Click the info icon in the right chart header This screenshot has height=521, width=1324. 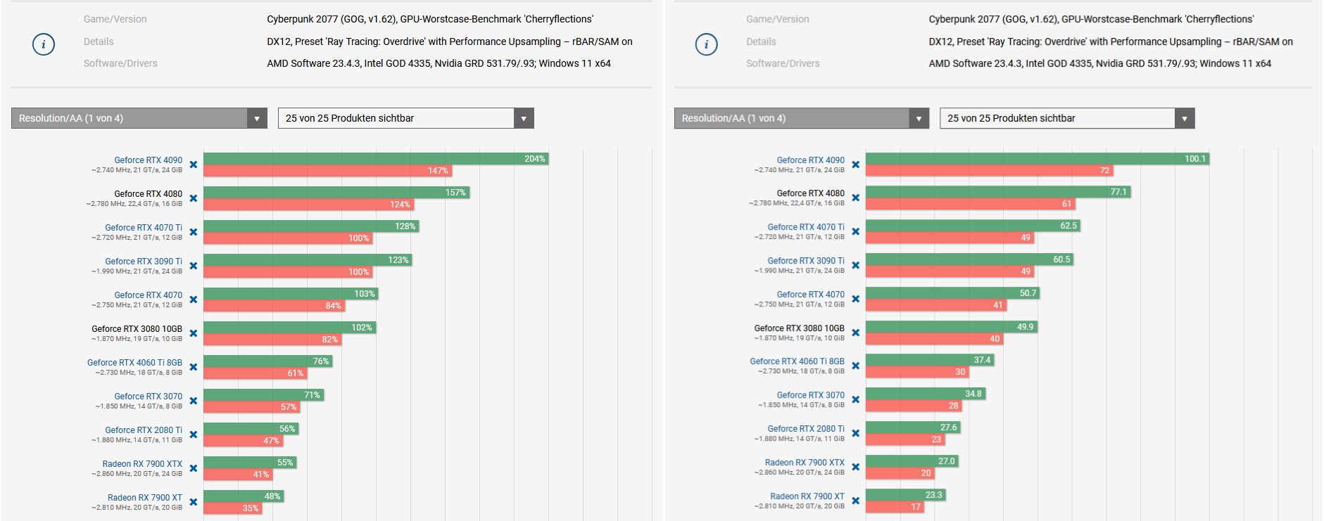tap(706, 45)
